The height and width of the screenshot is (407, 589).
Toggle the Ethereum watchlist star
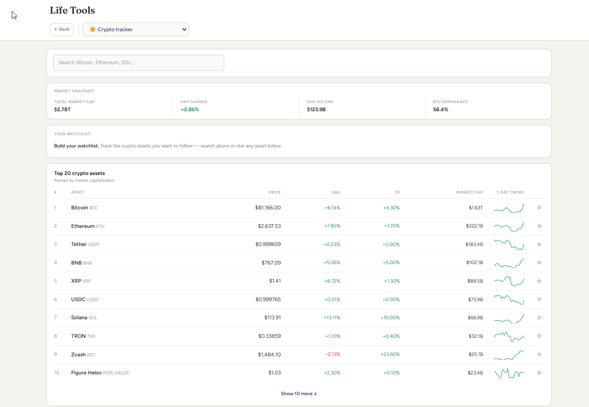(539, 226)
